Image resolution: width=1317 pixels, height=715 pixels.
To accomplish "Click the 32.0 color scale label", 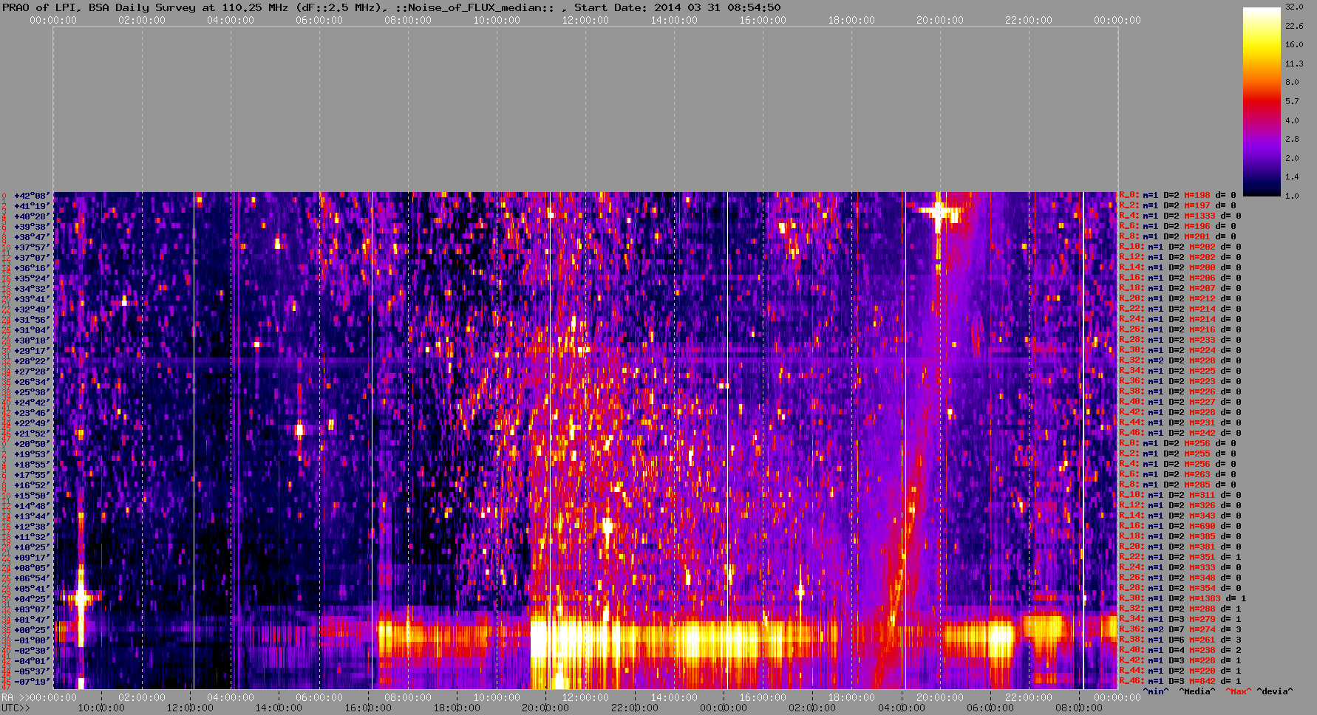I will [1294, 7].
